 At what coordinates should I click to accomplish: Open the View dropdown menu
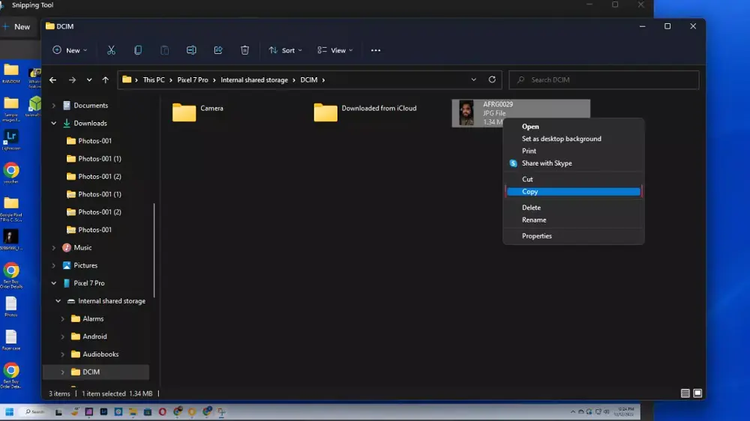pyautogui.click(x=334, y=50)
